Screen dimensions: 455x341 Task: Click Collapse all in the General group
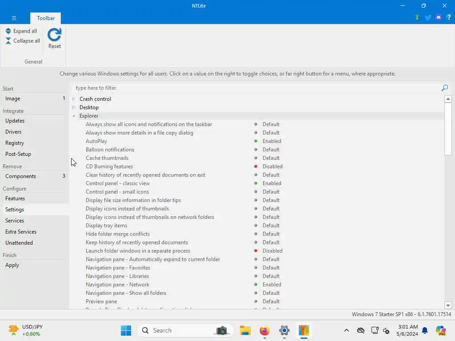pos(23,41)
